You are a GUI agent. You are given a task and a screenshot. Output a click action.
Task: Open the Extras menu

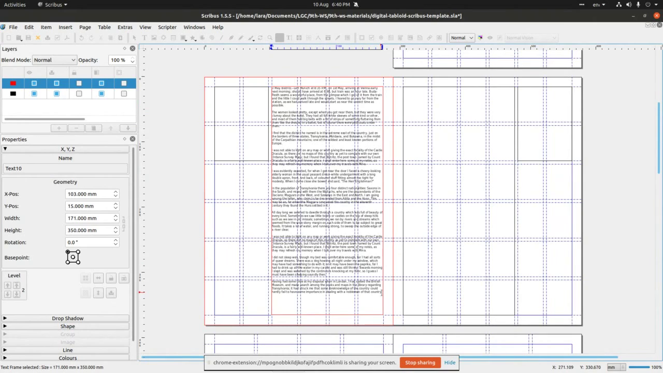pyautogui.click(x=125, y=27)
